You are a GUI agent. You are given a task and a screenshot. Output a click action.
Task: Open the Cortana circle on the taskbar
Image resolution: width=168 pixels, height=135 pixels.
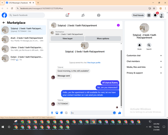coord(9,127)
